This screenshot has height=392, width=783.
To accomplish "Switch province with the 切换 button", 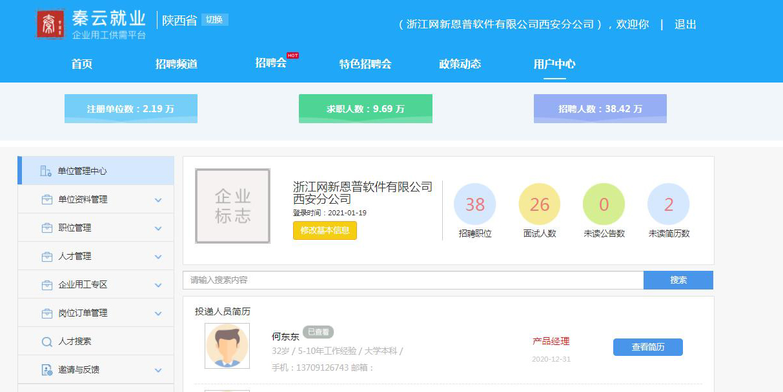I will click(214, 19).
